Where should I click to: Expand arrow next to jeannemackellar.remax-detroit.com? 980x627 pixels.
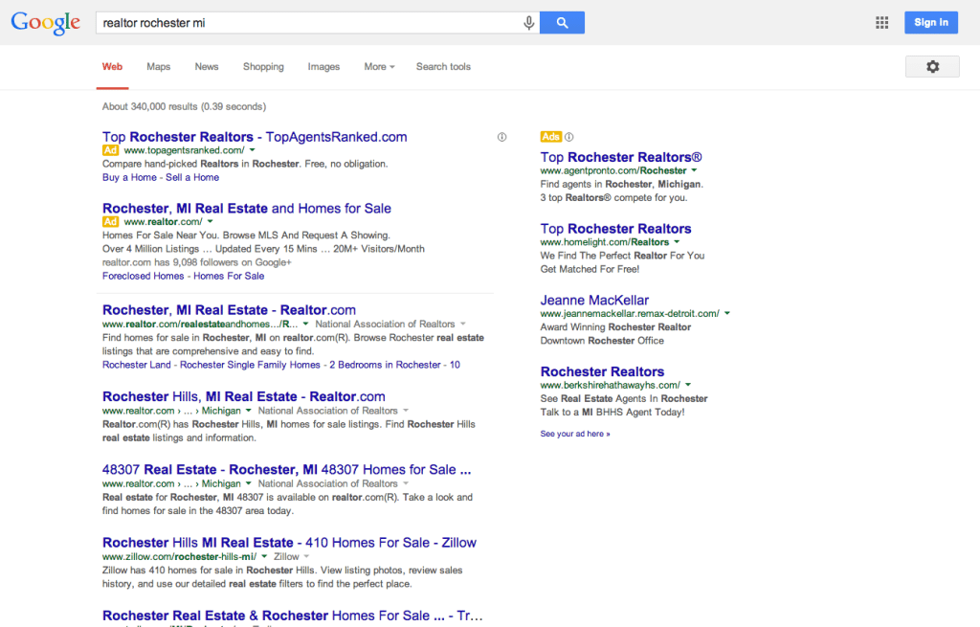click(727, 313)
